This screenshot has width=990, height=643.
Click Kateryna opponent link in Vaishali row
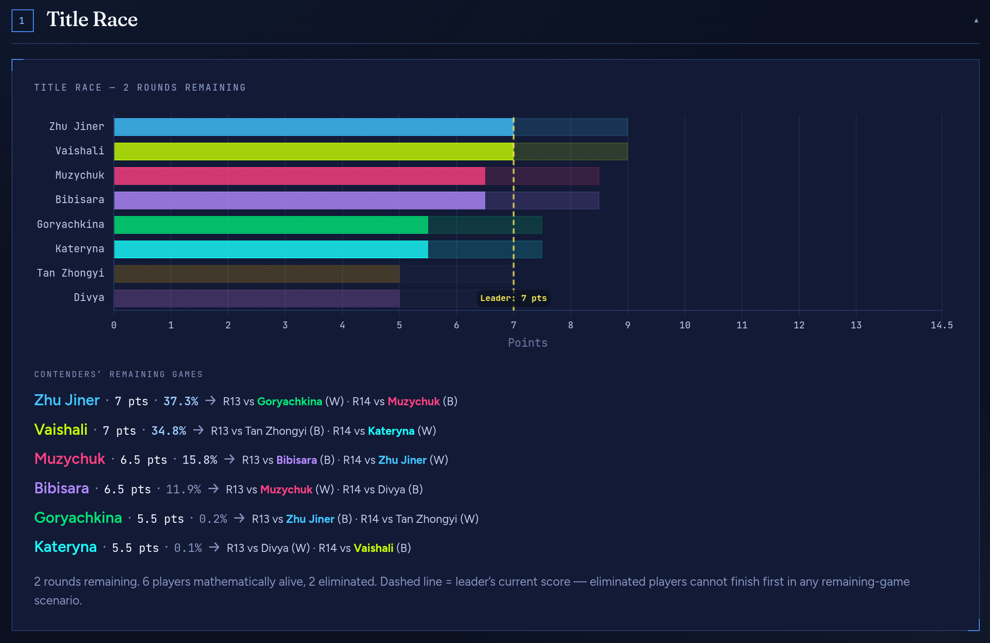click(x=391, y=431)
